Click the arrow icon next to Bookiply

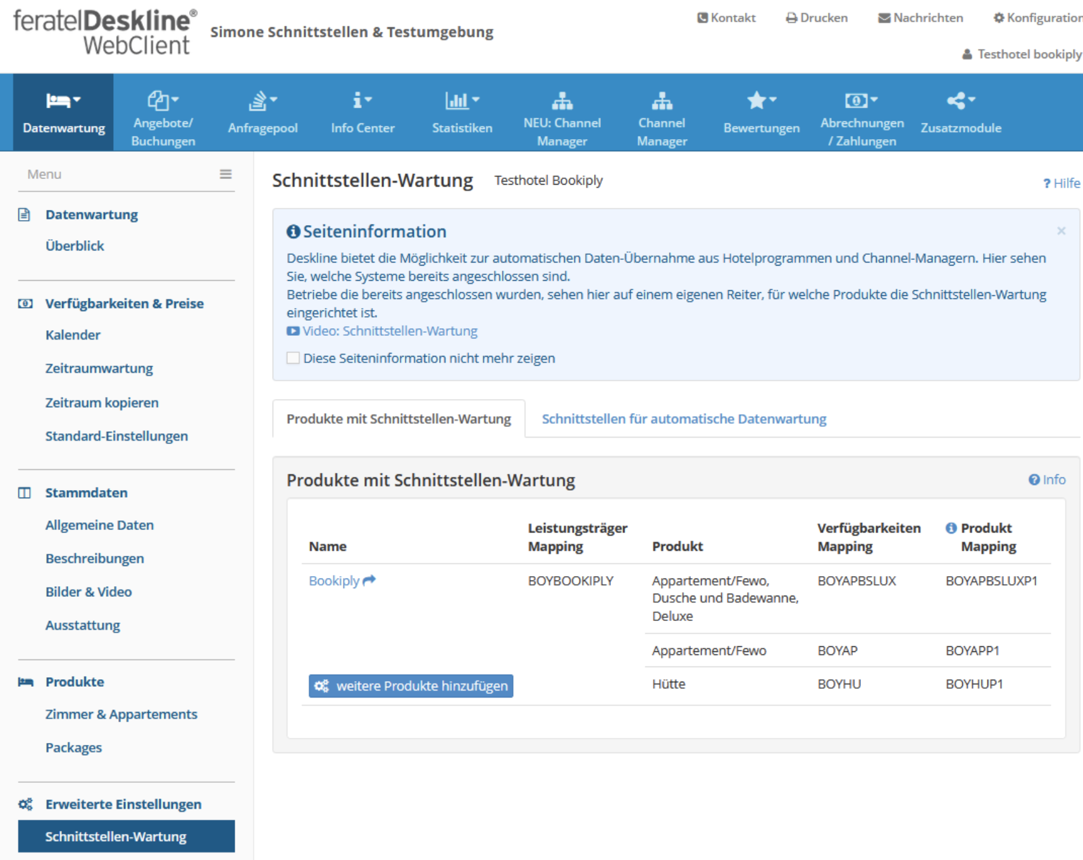pos(369,580)
